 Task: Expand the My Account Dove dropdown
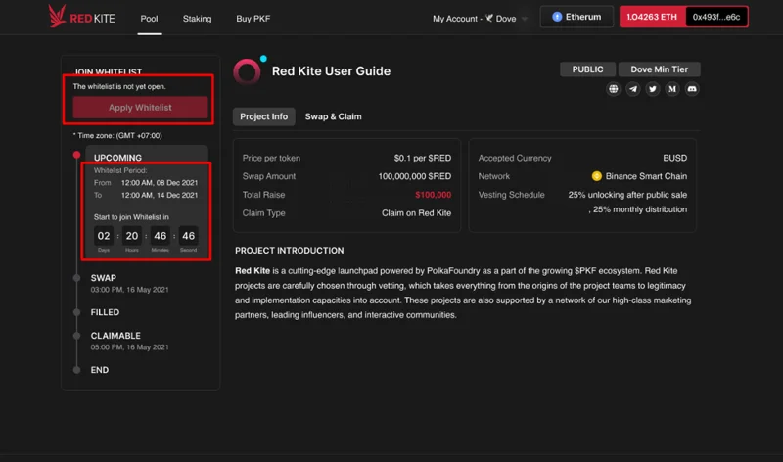pos(480,19)
